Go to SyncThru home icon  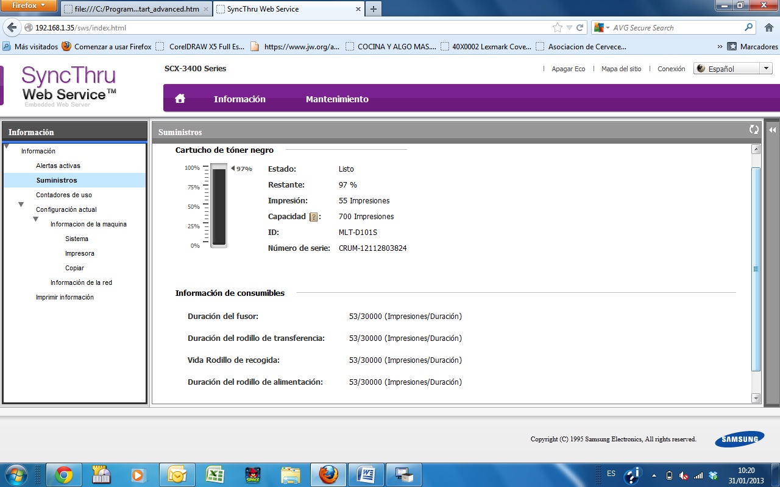point(180,99)
